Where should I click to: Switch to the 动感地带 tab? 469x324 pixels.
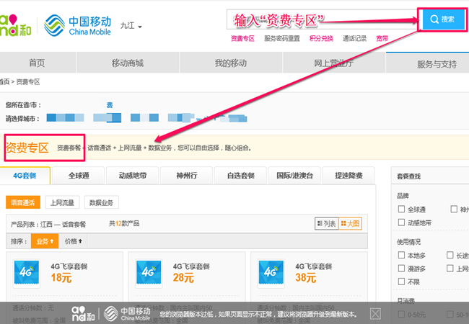pos(133,176)
